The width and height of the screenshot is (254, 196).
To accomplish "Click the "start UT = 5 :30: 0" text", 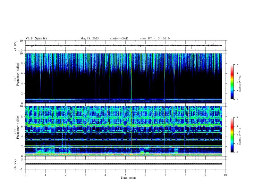I will 155,38.
